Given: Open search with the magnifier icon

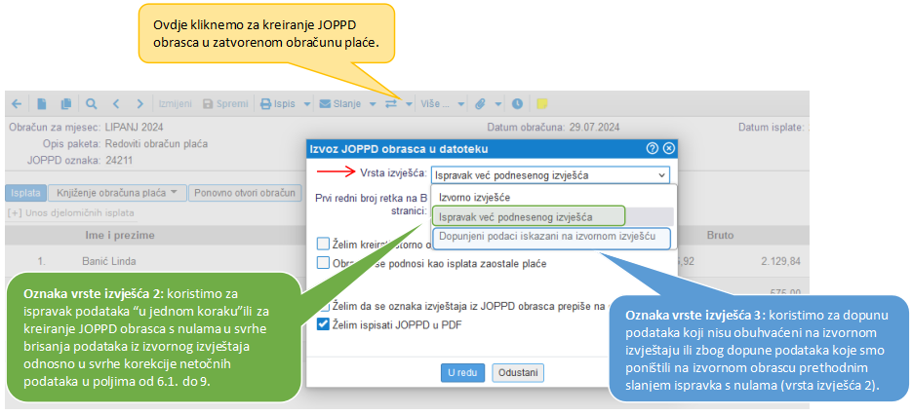Looking at the screenshot, I should [92, 104].
